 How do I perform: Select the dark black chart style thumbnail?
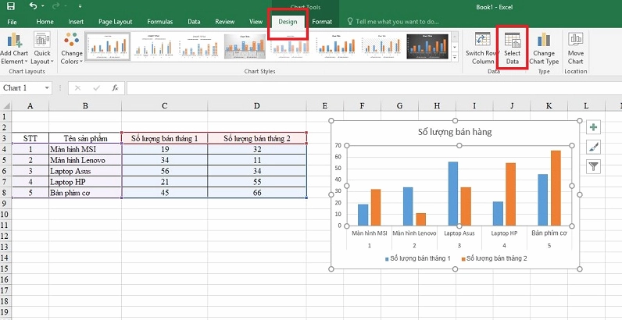(429, 46)
